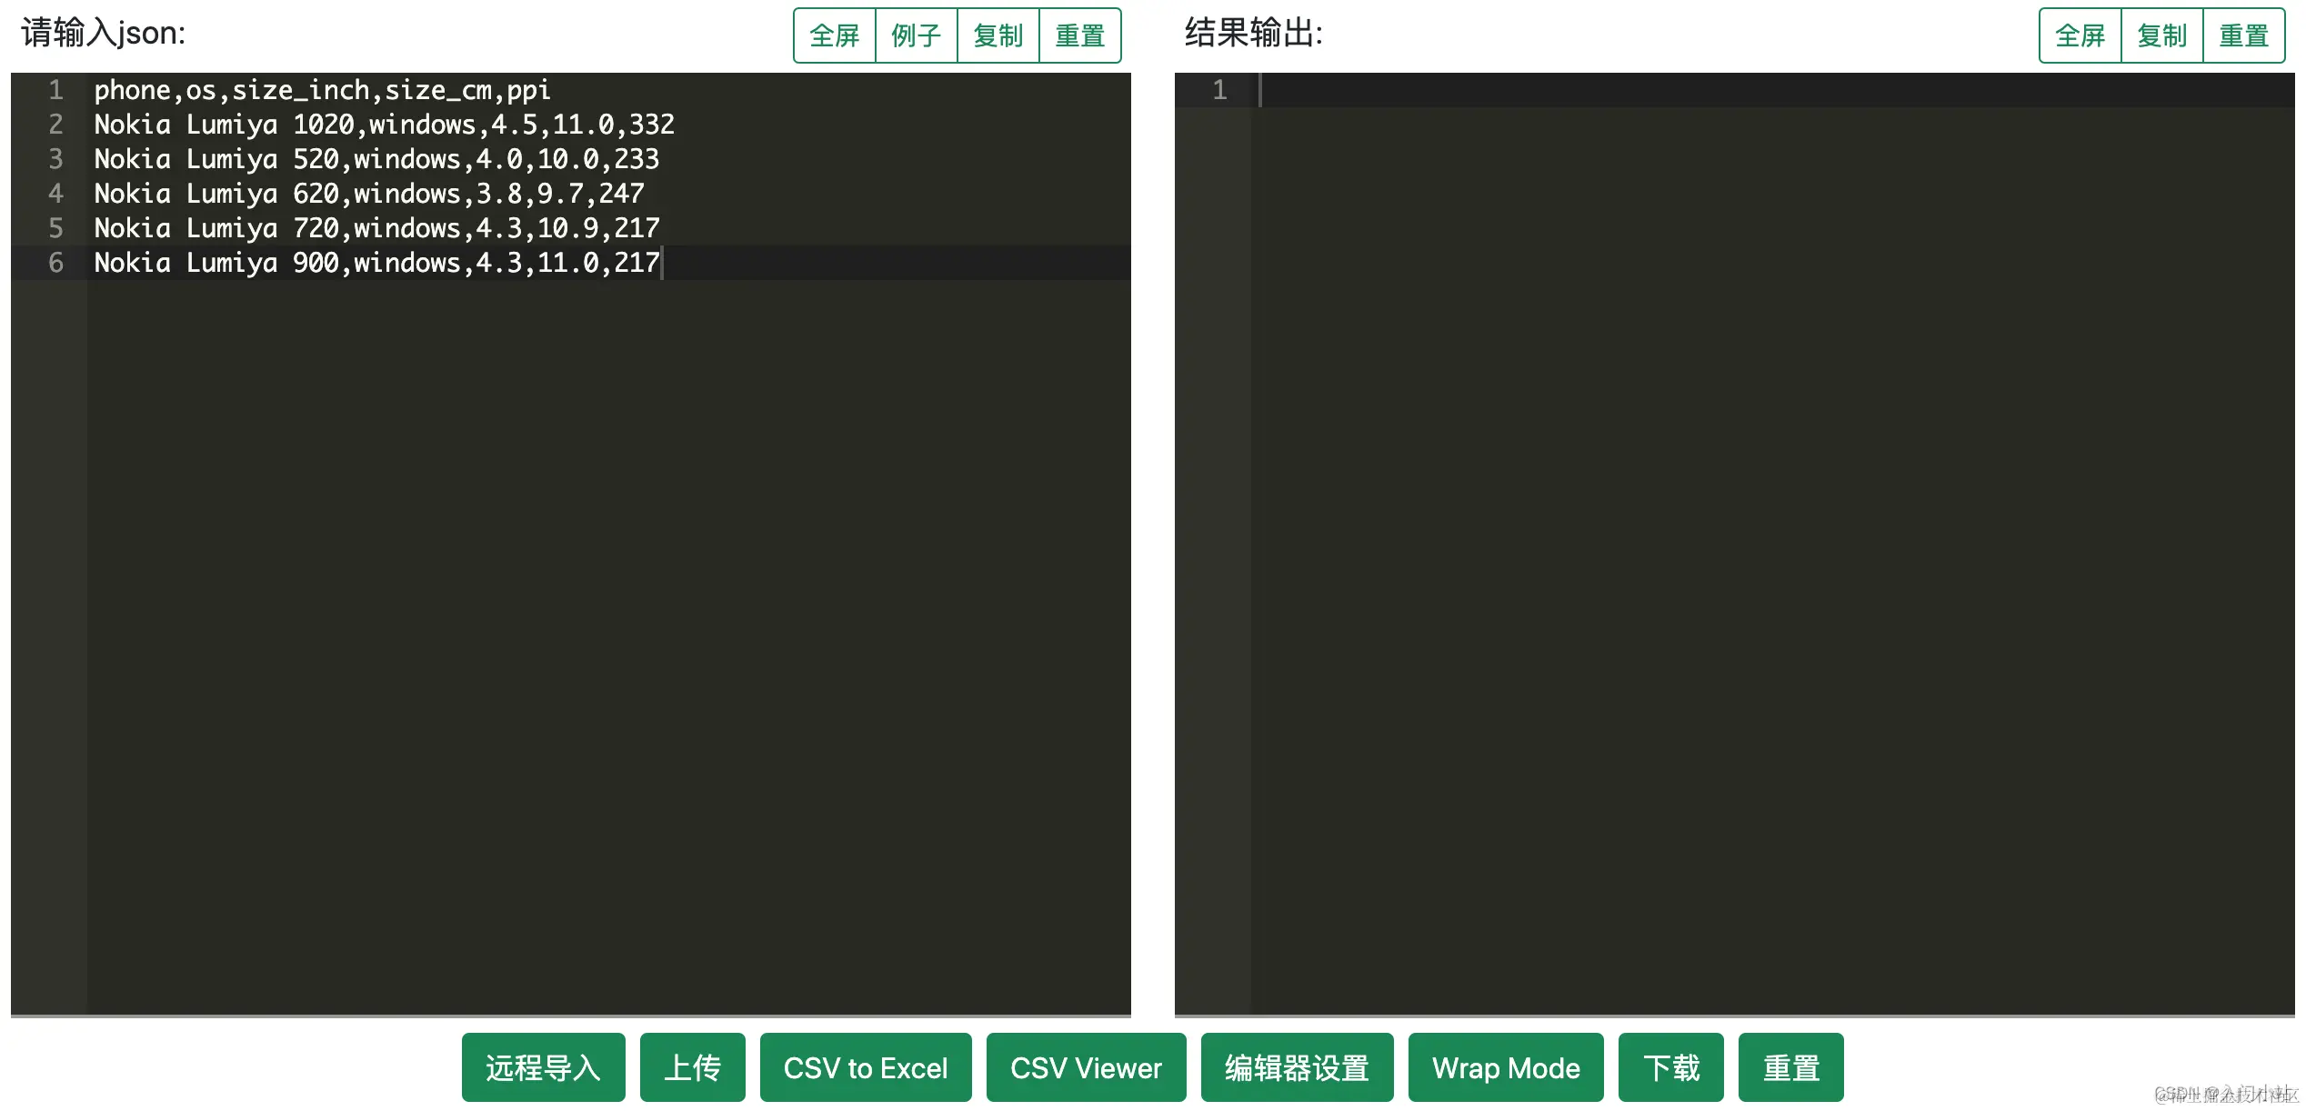The width and height of the screenshot is (2306, 1111).
Task: Click 全屏 above the output panel
Action: 2080,35
